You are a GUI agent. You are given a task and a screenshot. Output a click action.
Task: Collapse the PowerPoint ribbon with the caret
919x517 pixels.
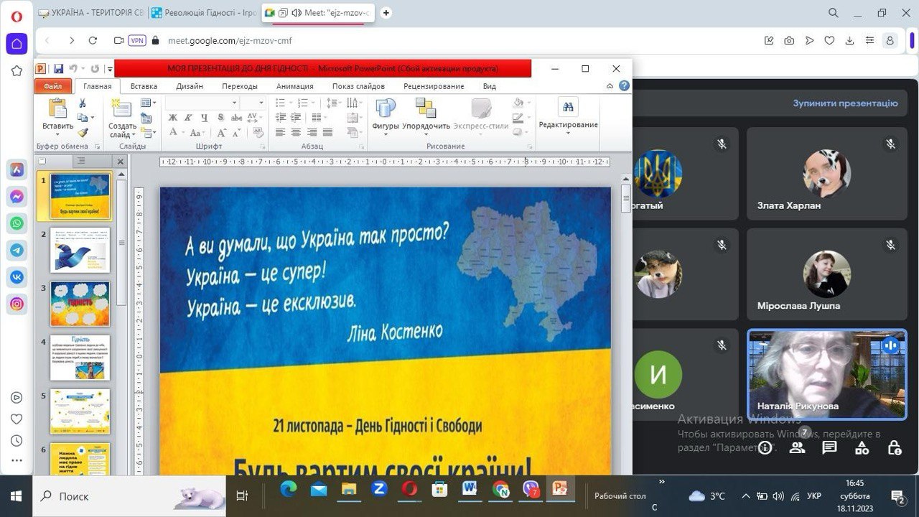(610, 86)
